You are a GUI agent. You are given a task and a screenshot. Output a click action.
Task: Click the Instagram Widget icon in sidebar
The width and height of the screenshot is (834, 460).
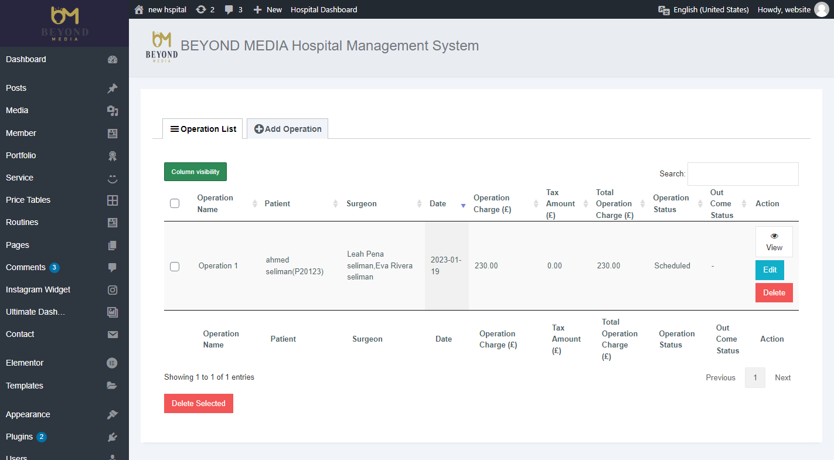pos(113,289)
